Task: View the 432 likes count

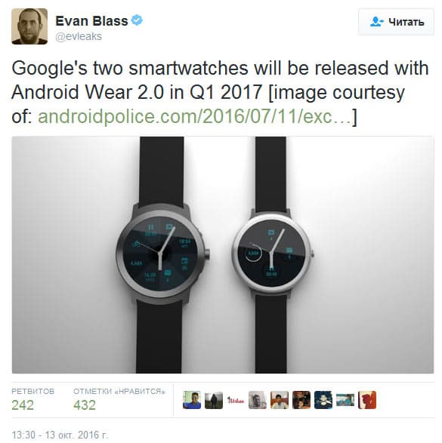Action: (85, 405)
